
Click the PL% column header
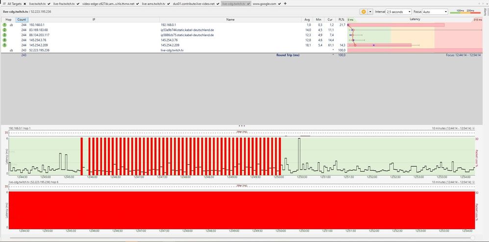[341, 19]
